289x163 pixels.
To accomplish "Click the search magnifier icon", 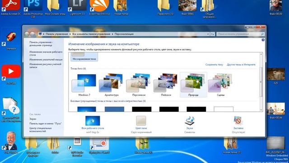I will point(262,34).
